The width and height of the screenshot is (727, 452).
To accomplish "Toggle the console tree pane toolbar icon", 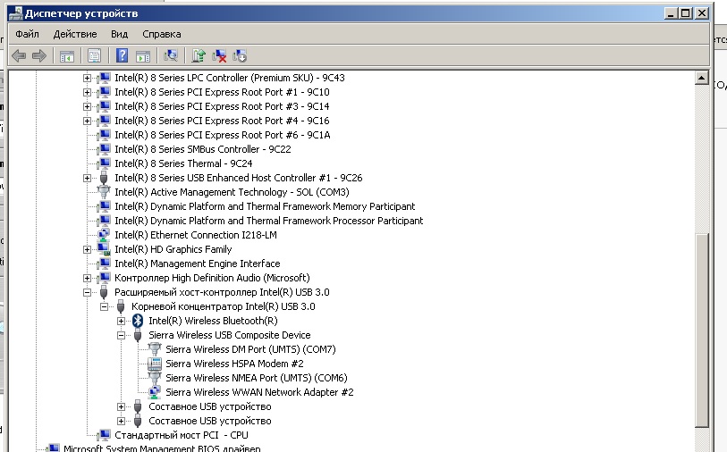I will (66, 56).
